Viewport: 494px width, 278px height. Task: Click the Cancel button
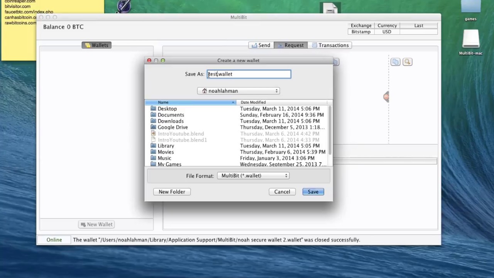coord(282,192)
